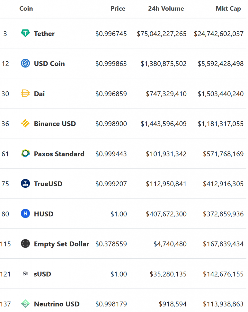Click the Dai coin logo icon
The height and width of the screenshot is (312, 248).
pos(25,94)
